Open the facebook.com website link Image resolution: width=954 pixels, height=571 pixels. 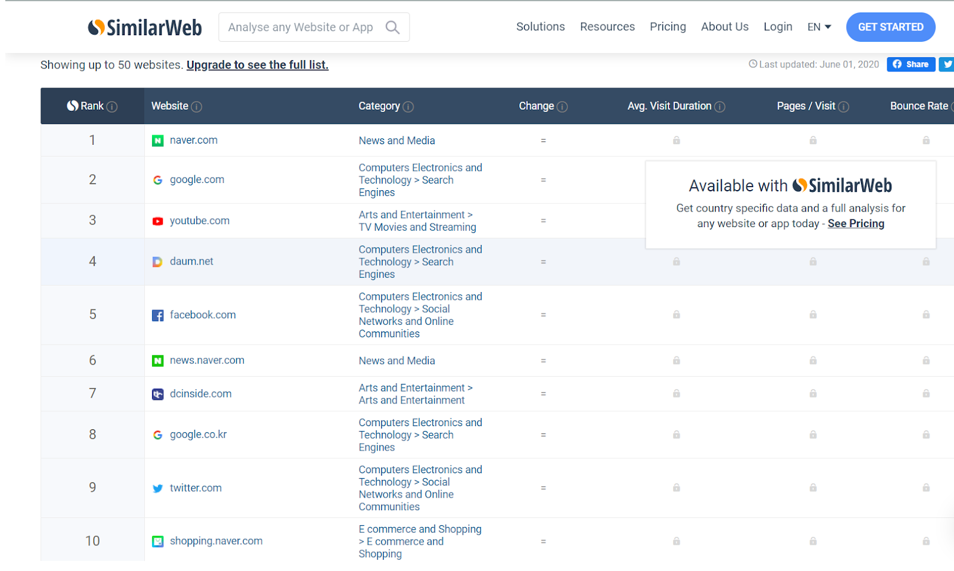coord(203,315)
